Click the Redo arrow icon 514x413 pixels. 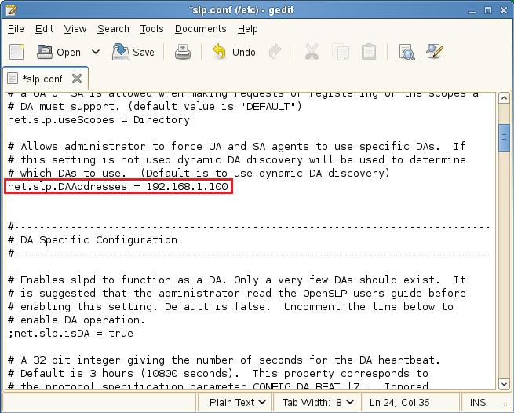pos(275,52)
